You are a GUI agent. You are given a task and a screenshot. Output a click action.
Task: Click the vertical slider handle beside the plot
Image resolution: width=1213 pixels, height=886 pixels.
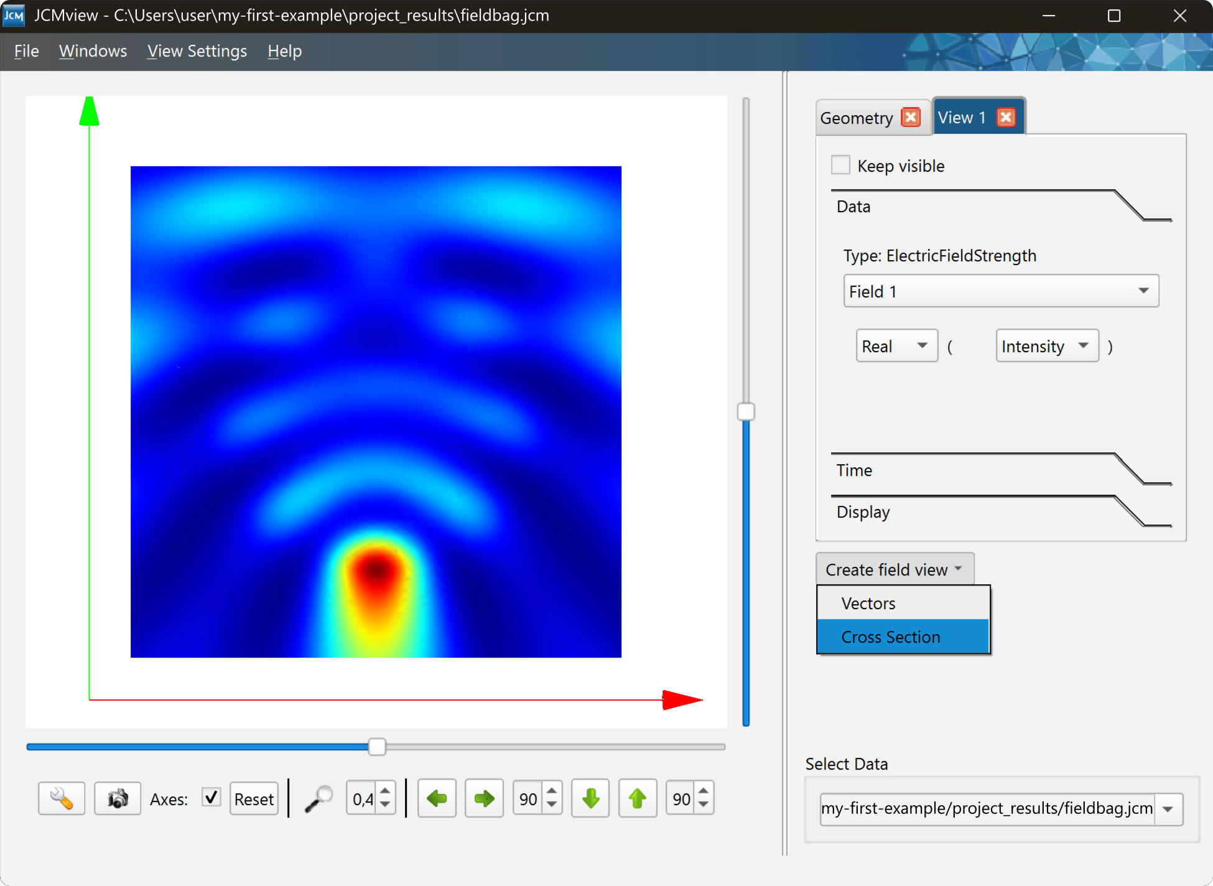746,411
